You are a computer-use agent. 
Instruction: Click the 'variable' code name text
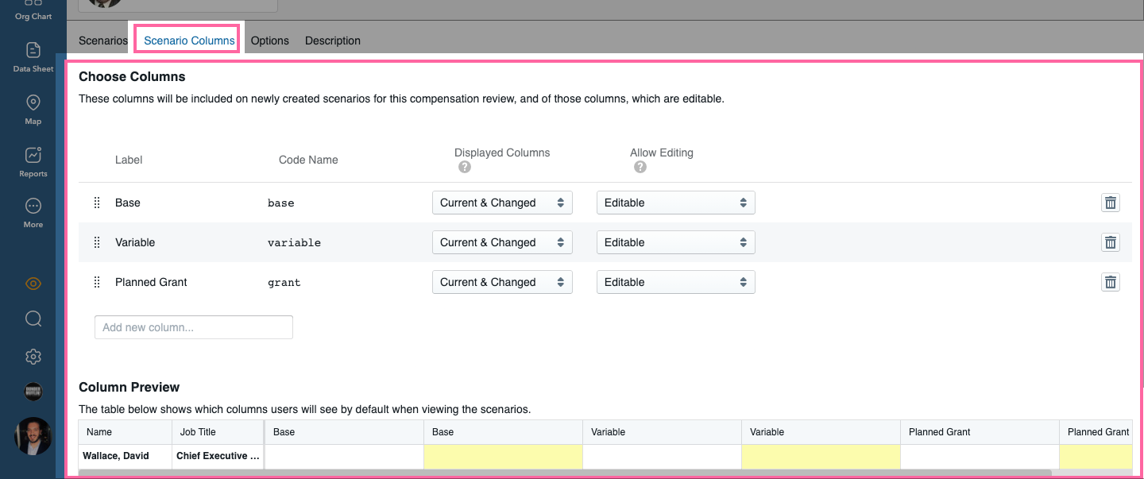(295, 243)
